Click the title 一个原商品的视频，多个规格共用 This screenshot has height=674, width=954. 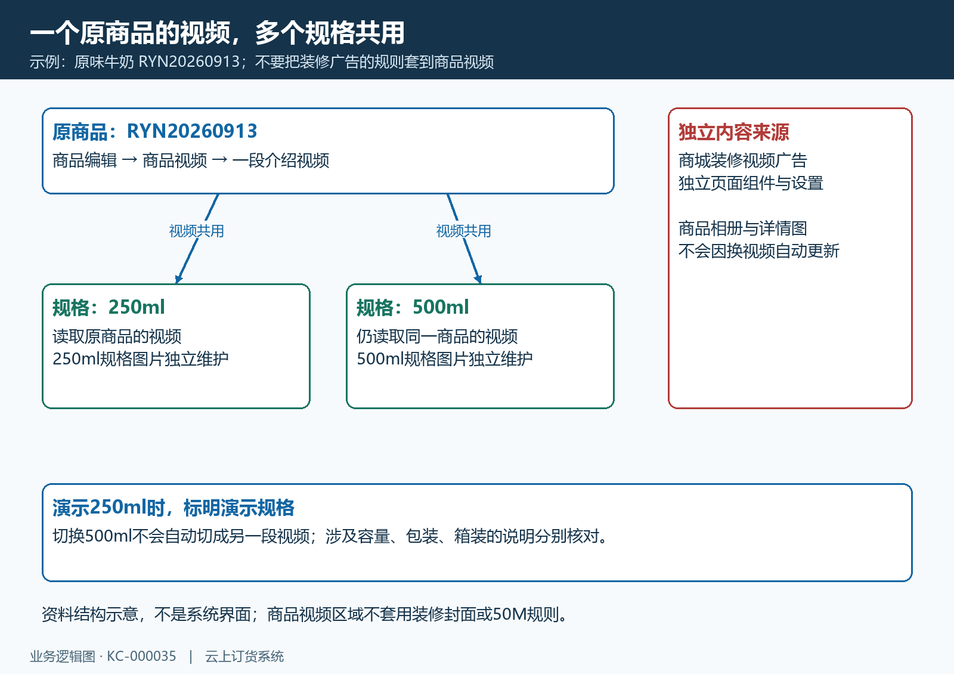coord(217,33)
